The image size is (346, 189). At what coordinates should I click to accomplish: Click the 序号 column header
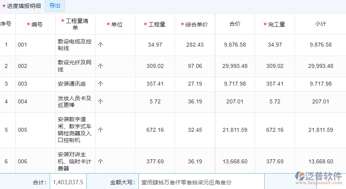(6, 24)
